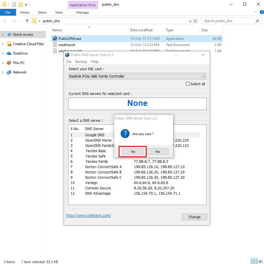Viewport: 264px width, 264px height.
Task: Confirm by clicking Yes
Action: coord(133,152)
